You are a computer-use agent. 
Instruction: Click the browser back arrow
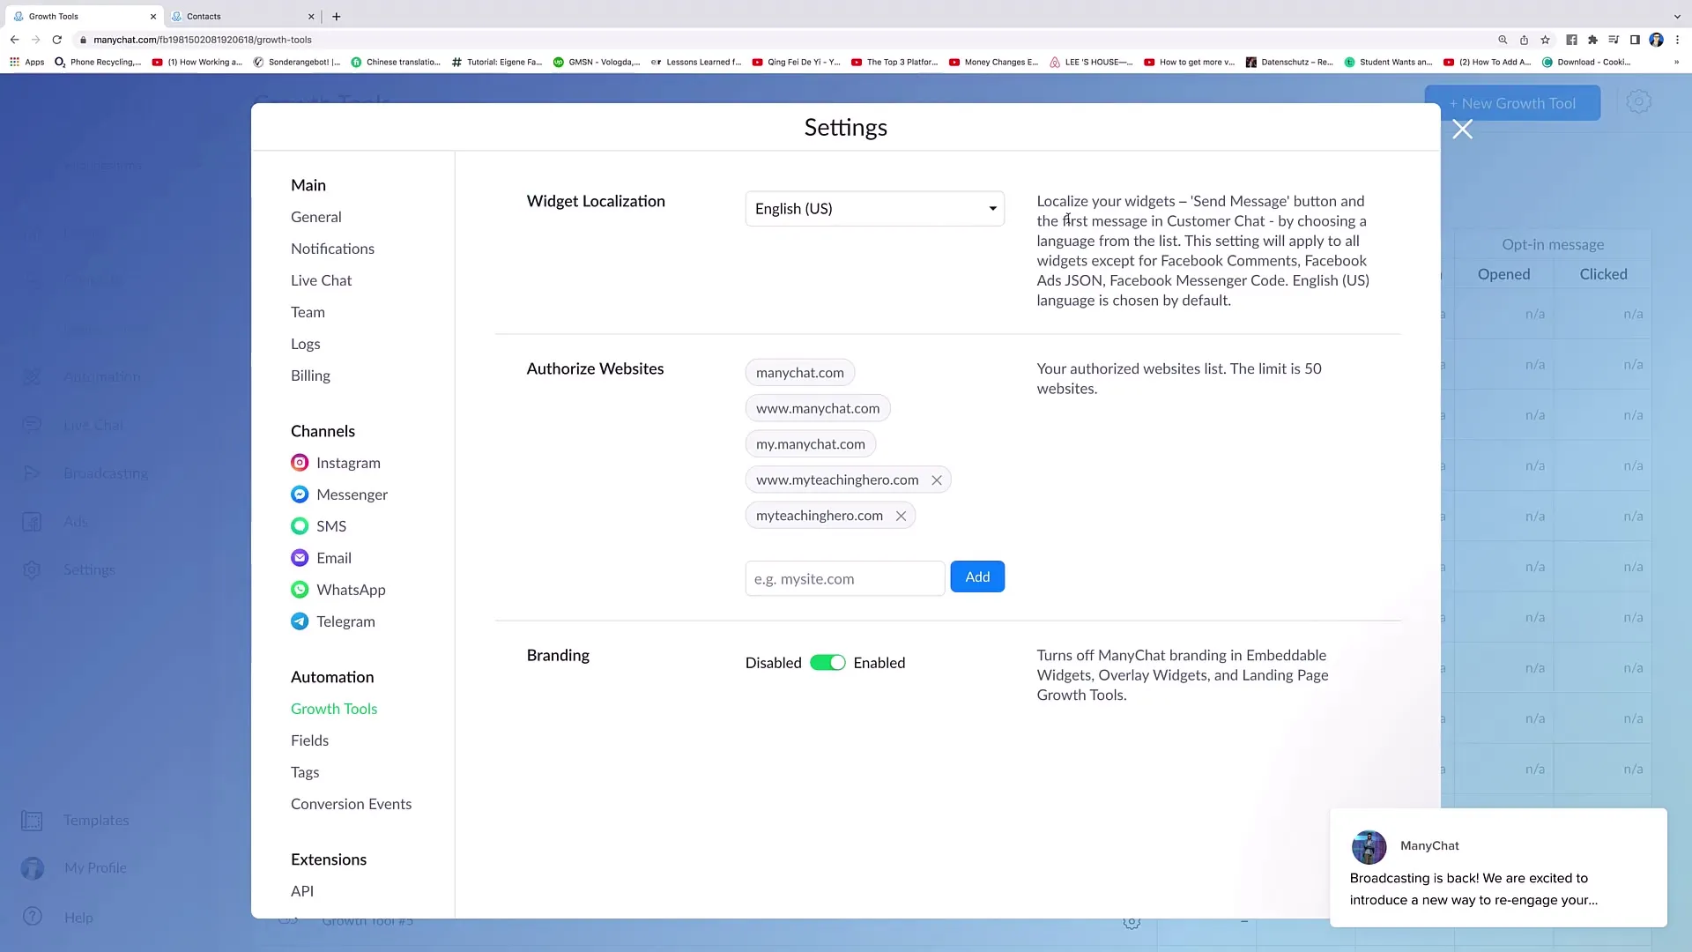click(14, 40)
